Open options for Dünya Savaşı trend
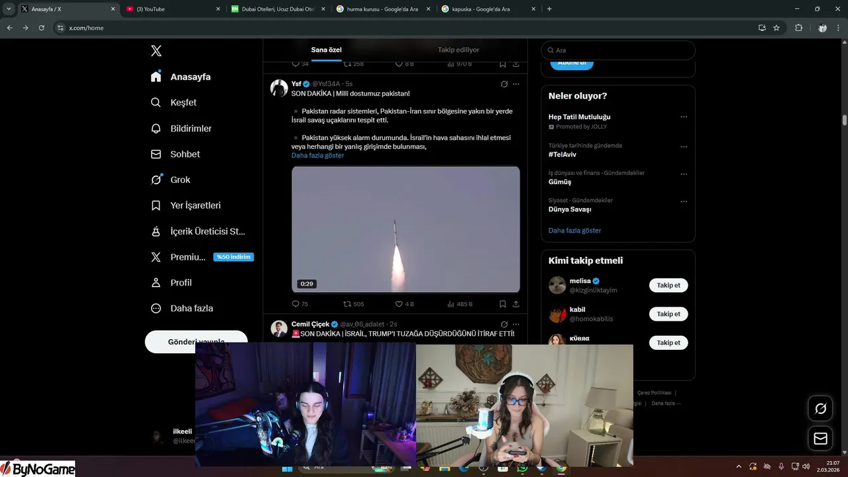The image size is (848, 477). point(684,201)
